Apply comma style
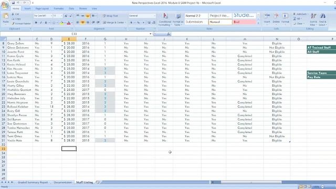Viewport: 336px width, 189px height. 143,23
